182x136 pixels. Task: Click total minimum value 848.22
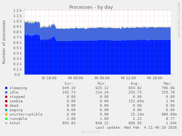pyautogui.click(x=102, y=123)
